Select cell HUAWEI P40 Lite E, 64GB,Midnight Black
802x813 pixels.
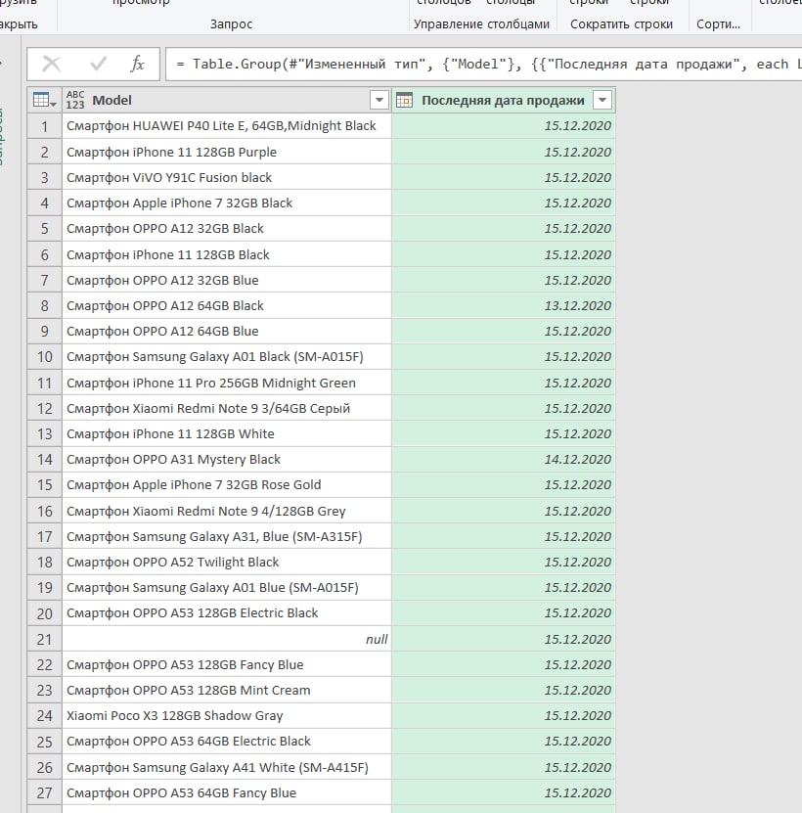coord(227,126)
